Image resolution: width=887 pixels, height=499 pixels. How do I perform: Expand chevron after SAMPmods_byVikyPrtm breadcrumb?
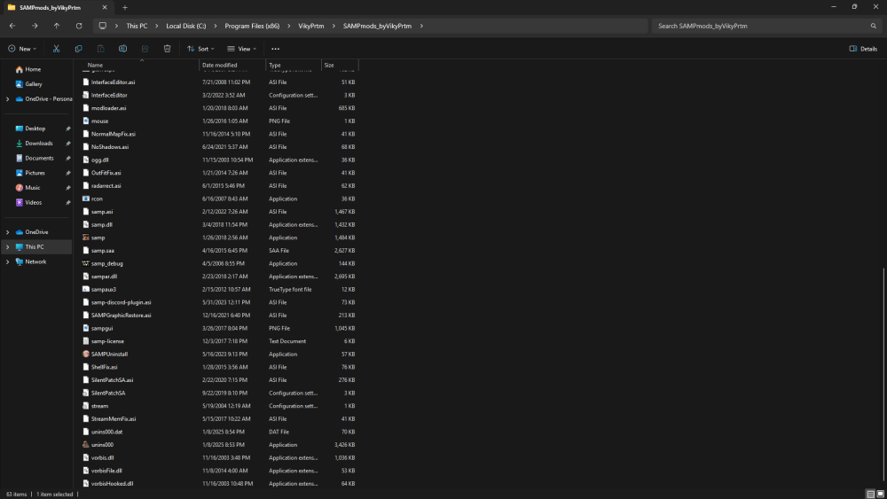[421, 26]
